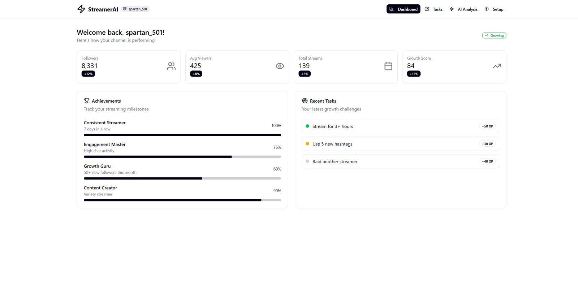Click the +12% followers badge
The width and height of the screenshot is (578, 289).
pos(88,74)
